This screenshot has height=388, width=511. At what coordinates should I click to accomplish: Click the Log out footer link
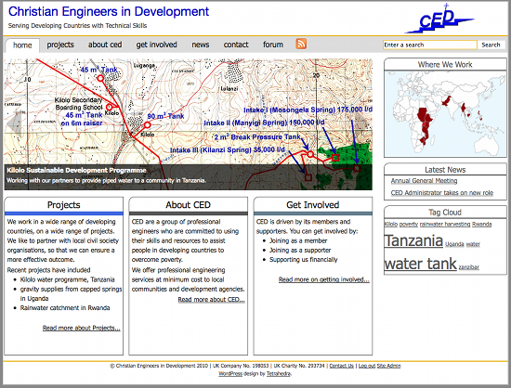point(367,366)
